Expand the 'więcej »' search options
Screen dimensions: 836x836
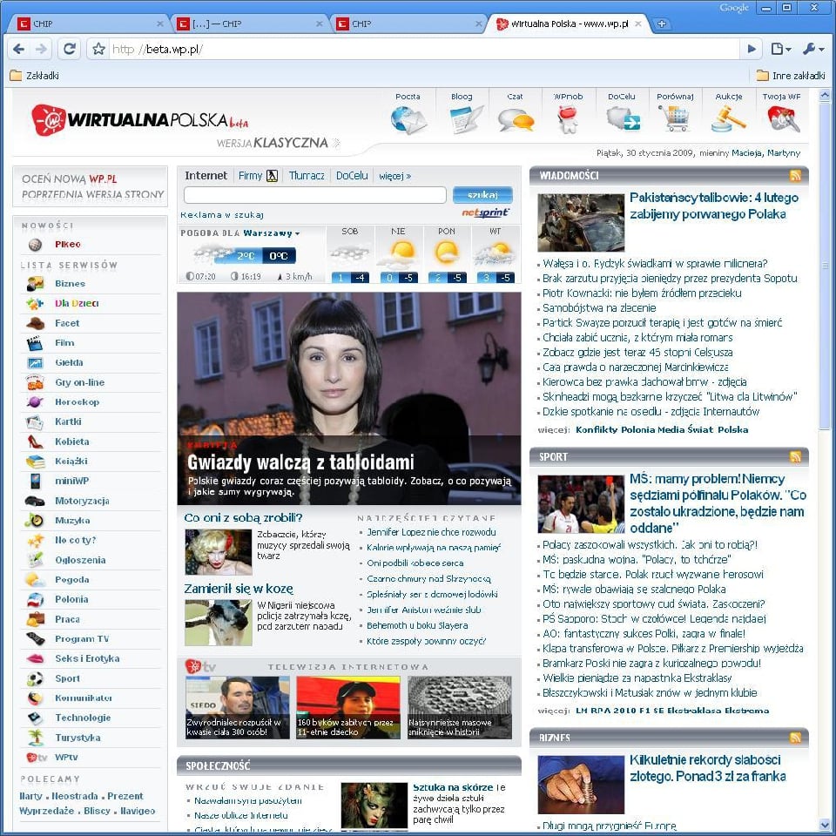click(394, 176)
